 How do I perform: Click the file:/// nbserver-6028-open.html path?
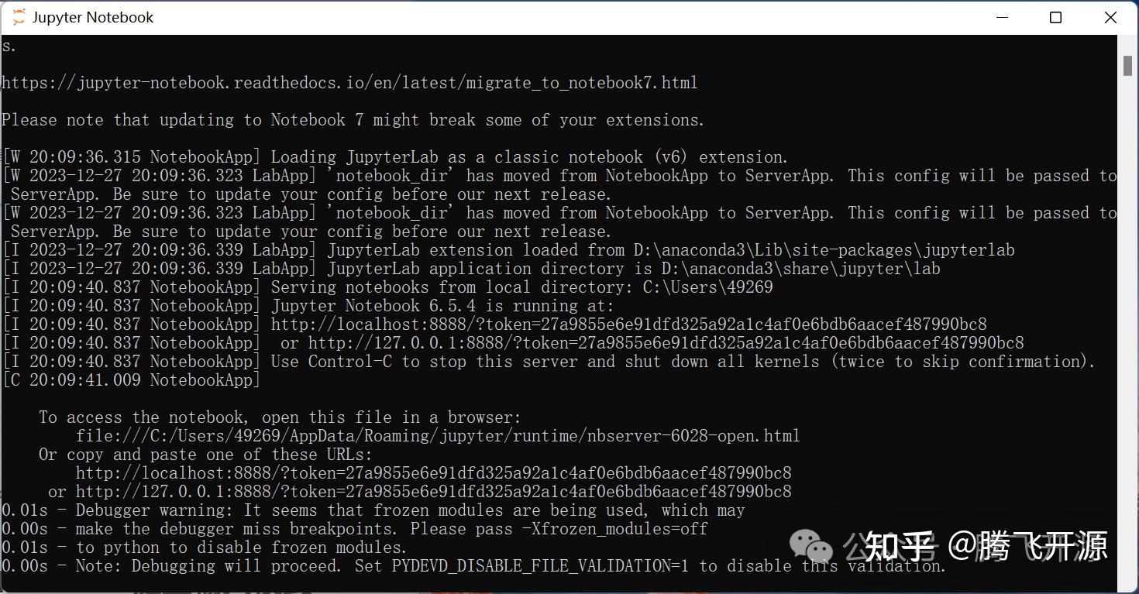pos(438,436)
